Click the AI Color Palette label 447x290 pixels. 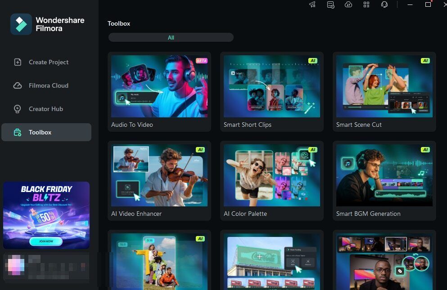pos(245,214)
